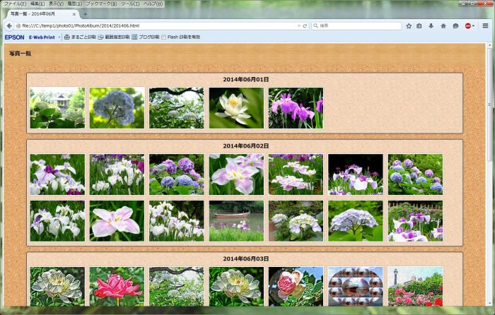The width and height of the screenshot is (495, 315).
Task: Reload the page with the refresh icon
Action: [x=305, y=25]
